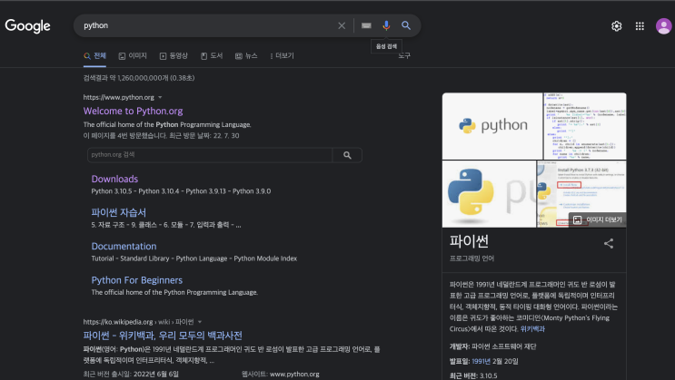675x380 pixels.
Task: Open 위키백과 link in knowledge panel
Action: click(532, 329)
